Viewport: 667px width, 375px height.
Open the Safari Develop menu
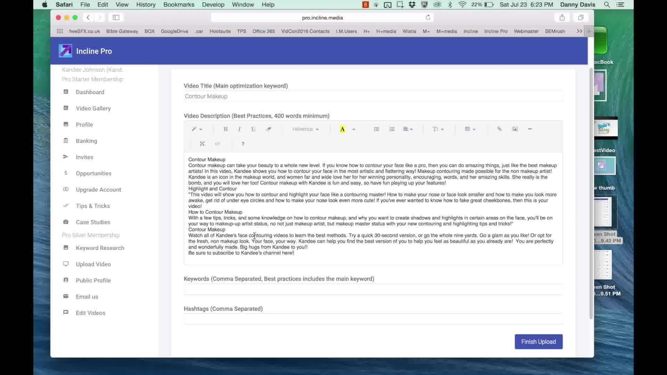point(213,5)
